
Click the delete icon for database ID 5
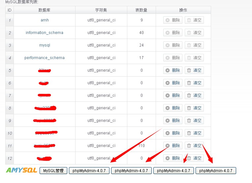click(x=168, y=70)
